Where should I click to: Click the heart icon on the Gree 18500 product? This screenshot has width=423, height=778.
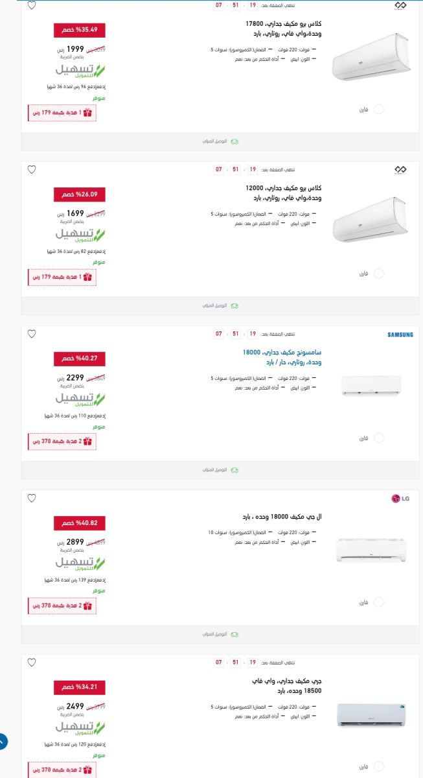tap(30, 661)
